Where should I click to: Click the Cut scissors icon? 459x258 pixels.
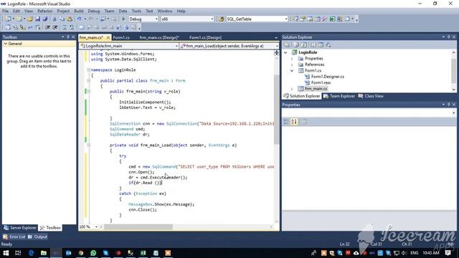click(x=55, y=19)
